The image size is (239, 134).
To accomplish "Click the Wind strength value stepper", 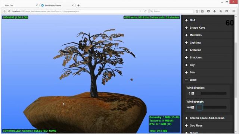I will click(193, 107).
